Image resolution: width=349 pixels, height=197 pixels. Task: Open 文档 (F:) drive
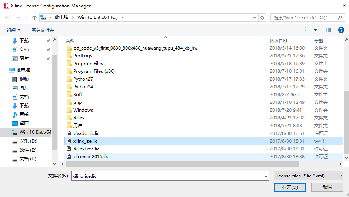click(28, 159)
